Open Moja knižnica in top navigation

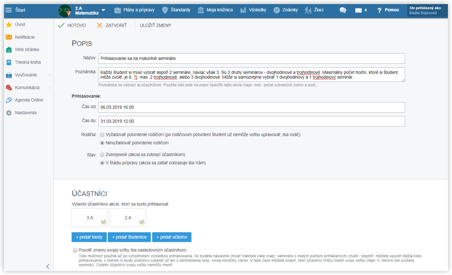[x=220, y=10]
